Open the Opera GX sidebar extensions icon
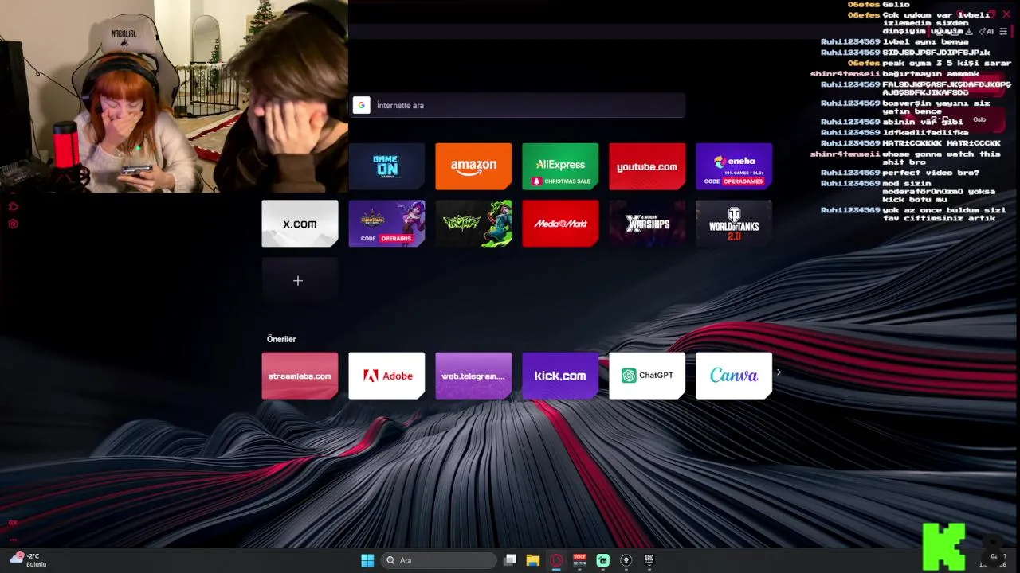This screenshot has height=573, width=1020. [x=13, y=207]
